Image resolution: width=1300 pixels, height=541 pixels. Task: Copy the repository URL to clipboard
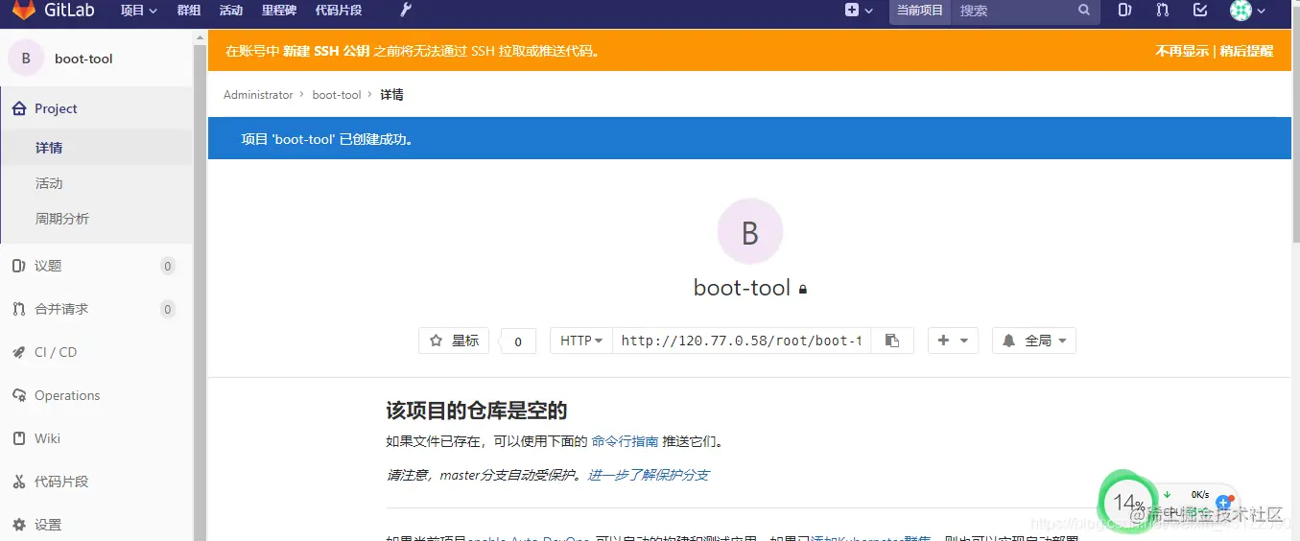coord(892,341)
